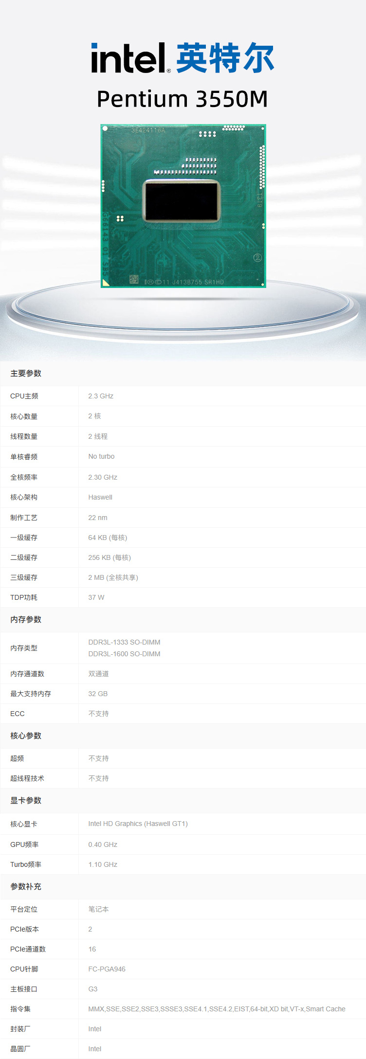Click the 主要参数 section header
Screen dimensions: 366x1059
point(26,373)
